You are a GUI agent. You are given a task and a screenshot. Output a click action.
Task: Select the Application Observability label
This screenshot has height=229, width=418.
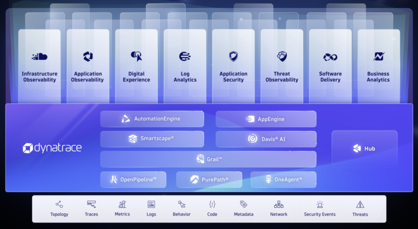point(88,77)
